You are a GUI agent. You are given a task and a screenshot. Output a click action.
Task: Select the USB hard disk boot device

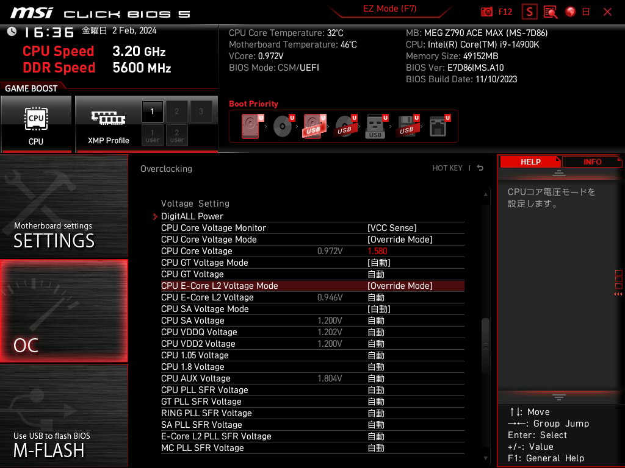[x=314, y=126]
